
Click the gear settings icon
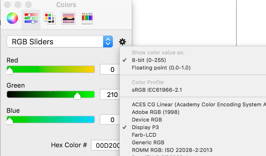click(122, 42)
